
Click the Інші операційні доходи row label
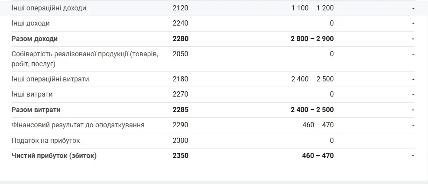(x=49, y=8)
